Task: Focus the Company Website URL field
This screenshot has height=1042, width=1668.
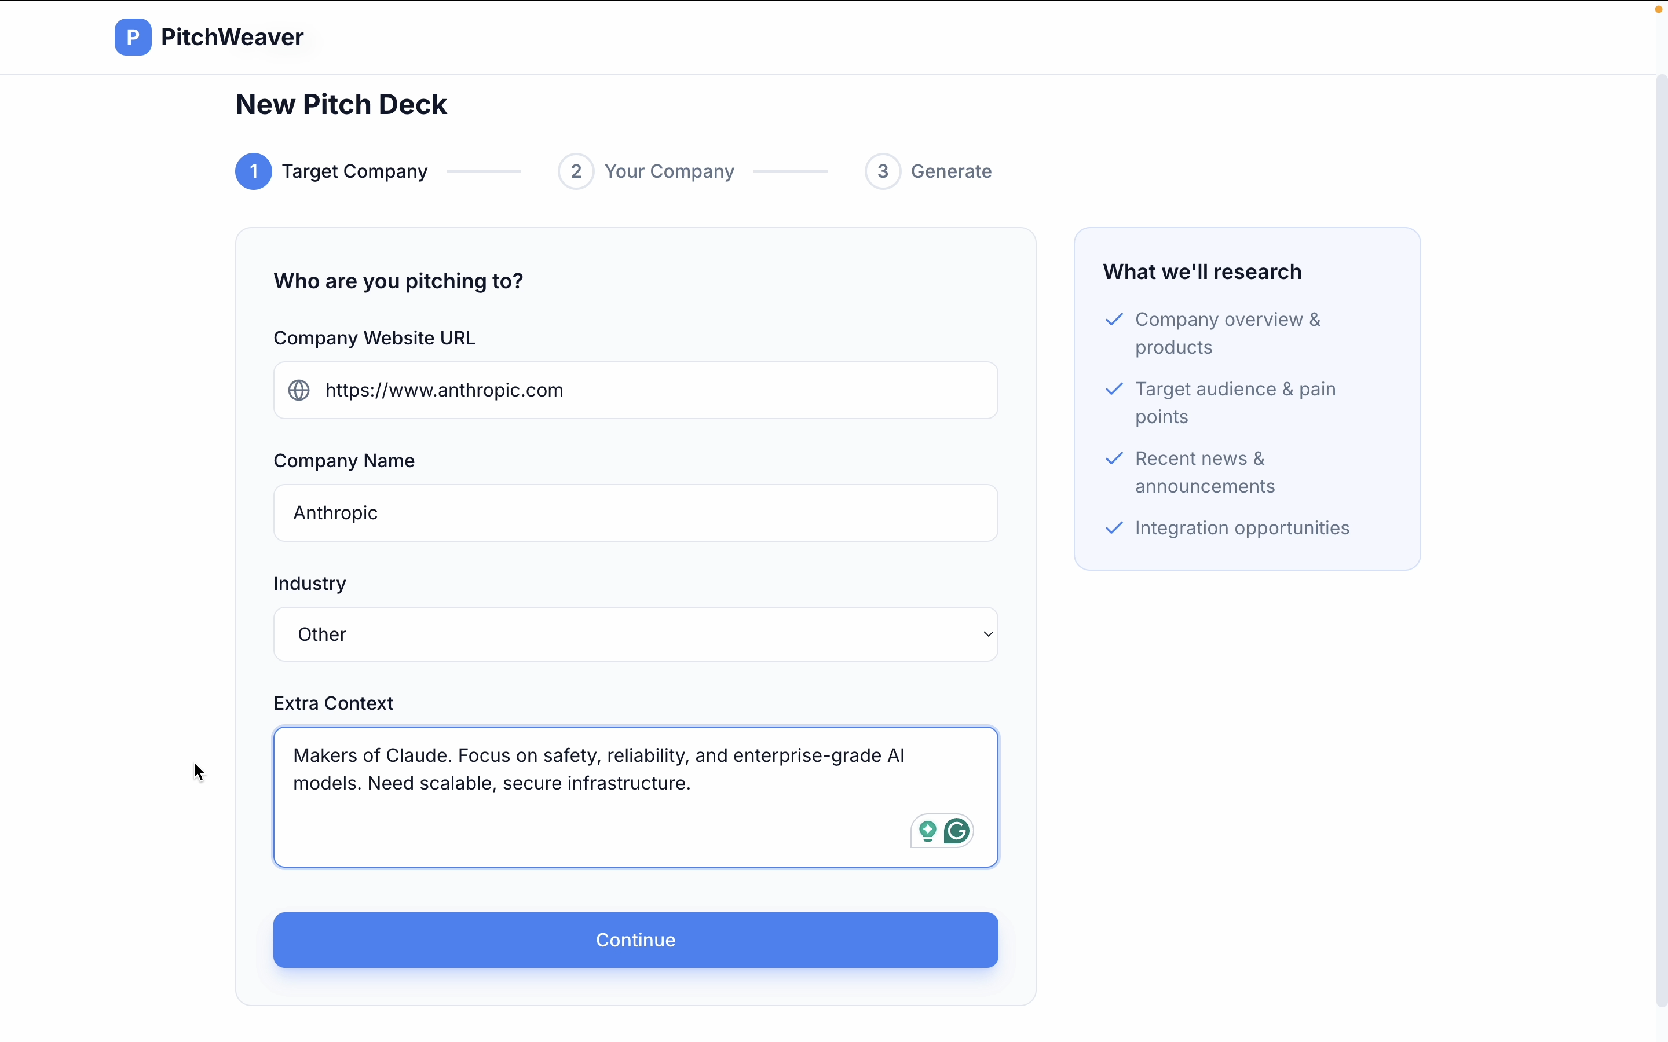Action: click(x=648, y=390)
